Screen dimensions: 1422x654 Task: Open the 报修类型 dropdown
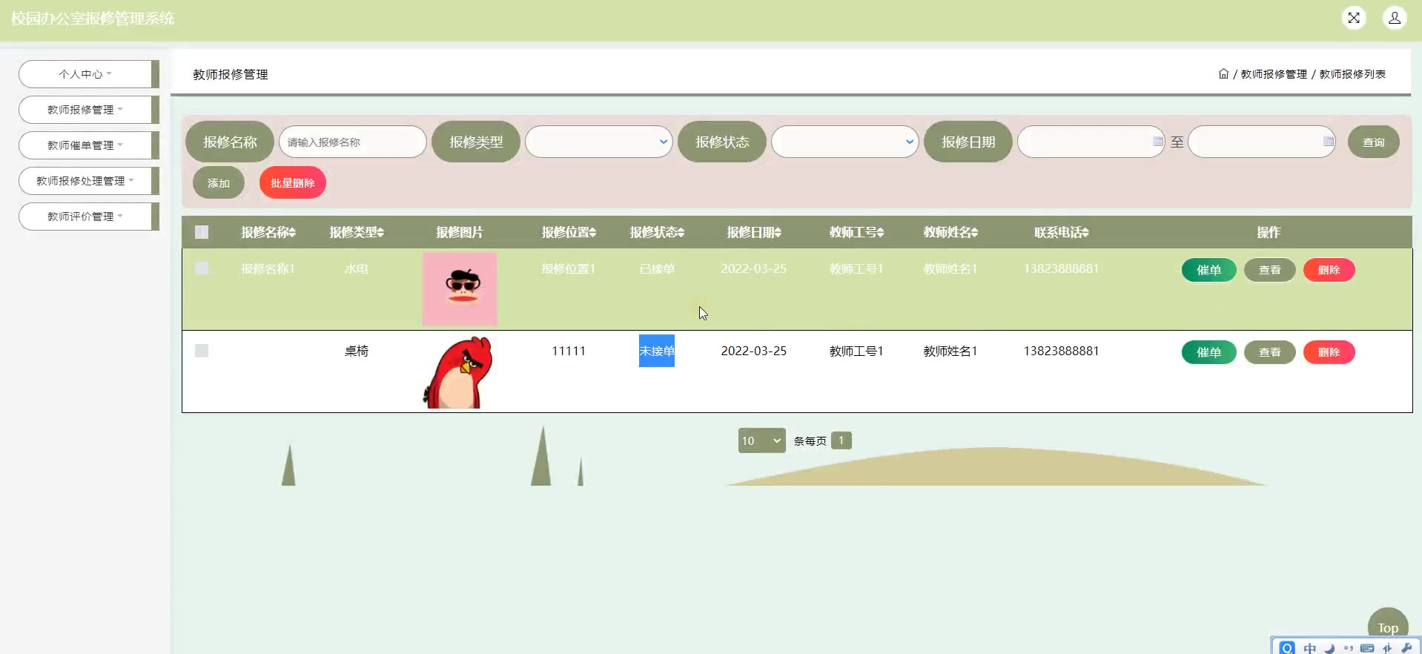[598, 142]
